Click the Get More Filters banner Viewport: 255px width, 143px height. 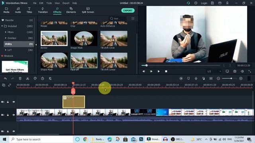coord(15,67)
